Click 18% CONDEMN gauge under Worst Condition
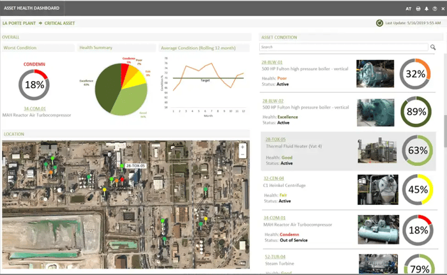 click(x=34, y=85)
